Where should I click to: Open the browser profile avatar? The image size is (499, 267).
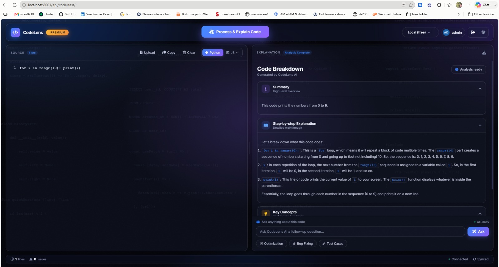[x=459, y=5]
